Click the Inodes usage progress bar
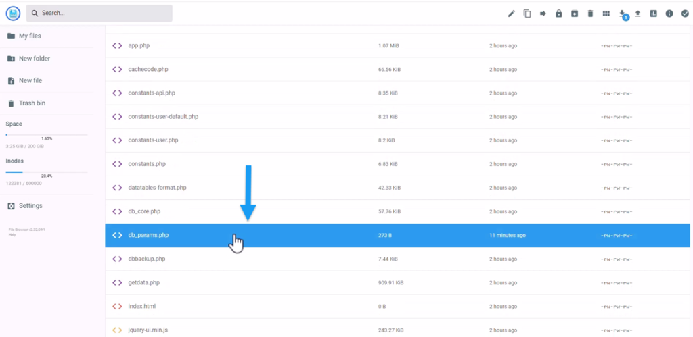 pos(47,172)
